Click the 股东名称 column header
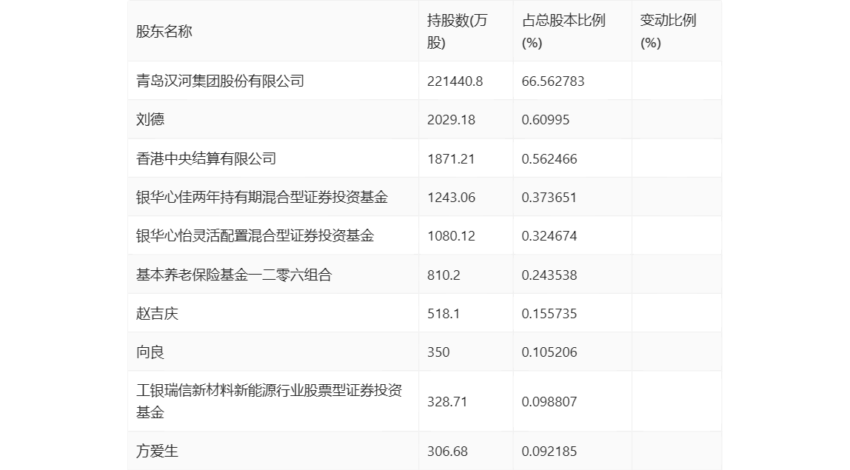Image resolution: width=850 pixels, height=470 pixels. tap(164, 31)
